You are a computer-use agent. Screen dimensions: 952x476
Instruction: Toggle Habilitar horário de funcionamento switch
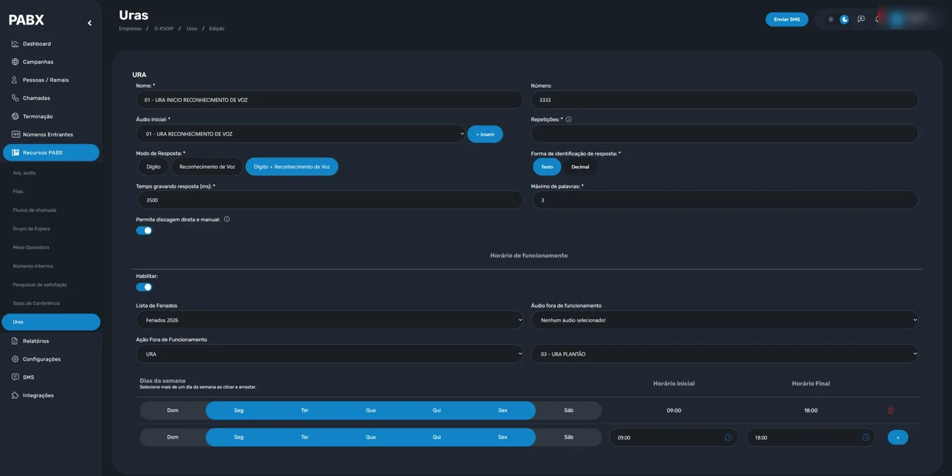(144, 287)
